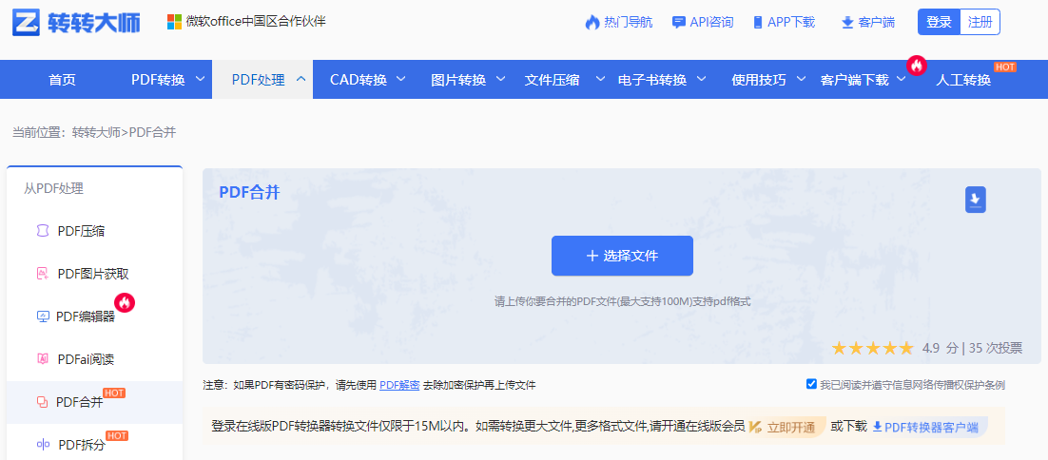
Task: Open the PDF转换 menu
Action: pos(158,80)
